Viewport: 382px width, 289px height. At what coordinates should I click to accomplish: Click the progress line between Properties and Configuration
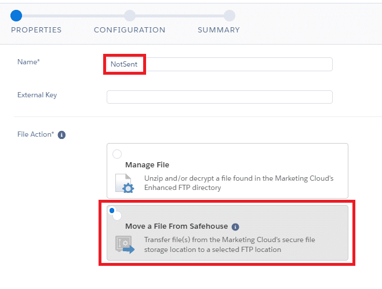click(73, 16)
